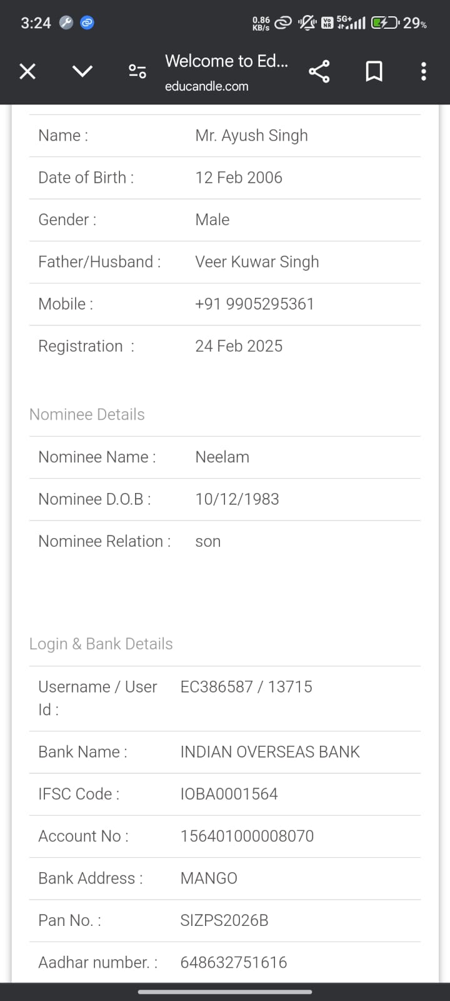Tap the share icon
The height and width of the screenshot is (1001, 450).
[x=319, y=71]
